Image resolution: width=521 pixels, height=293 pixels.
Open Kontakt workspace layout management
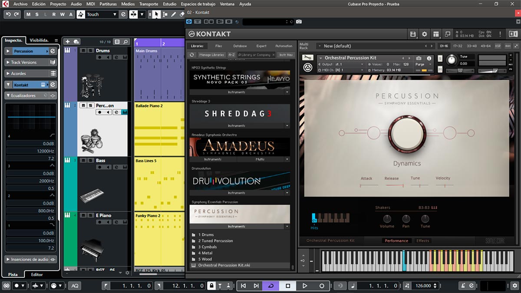tap(436, 34)
